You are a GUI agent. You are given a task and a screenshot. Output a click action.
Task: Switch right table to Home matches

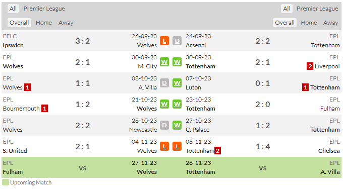coord(309,23)
